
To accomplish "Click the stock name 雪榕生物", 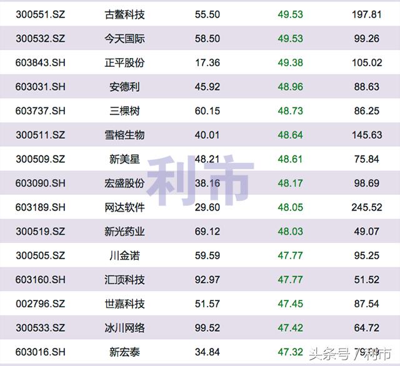I will [x=124, y=135].
